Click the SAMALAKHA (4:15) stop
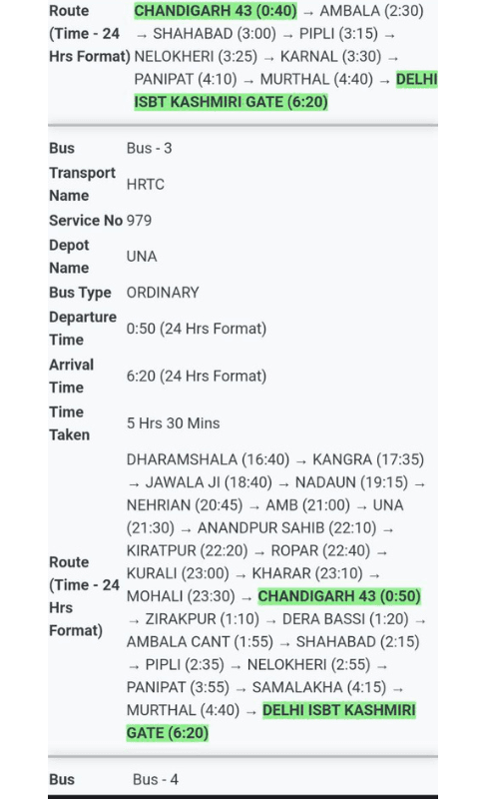The width and height of the screenshot is (479, 799). pos(319,687)
